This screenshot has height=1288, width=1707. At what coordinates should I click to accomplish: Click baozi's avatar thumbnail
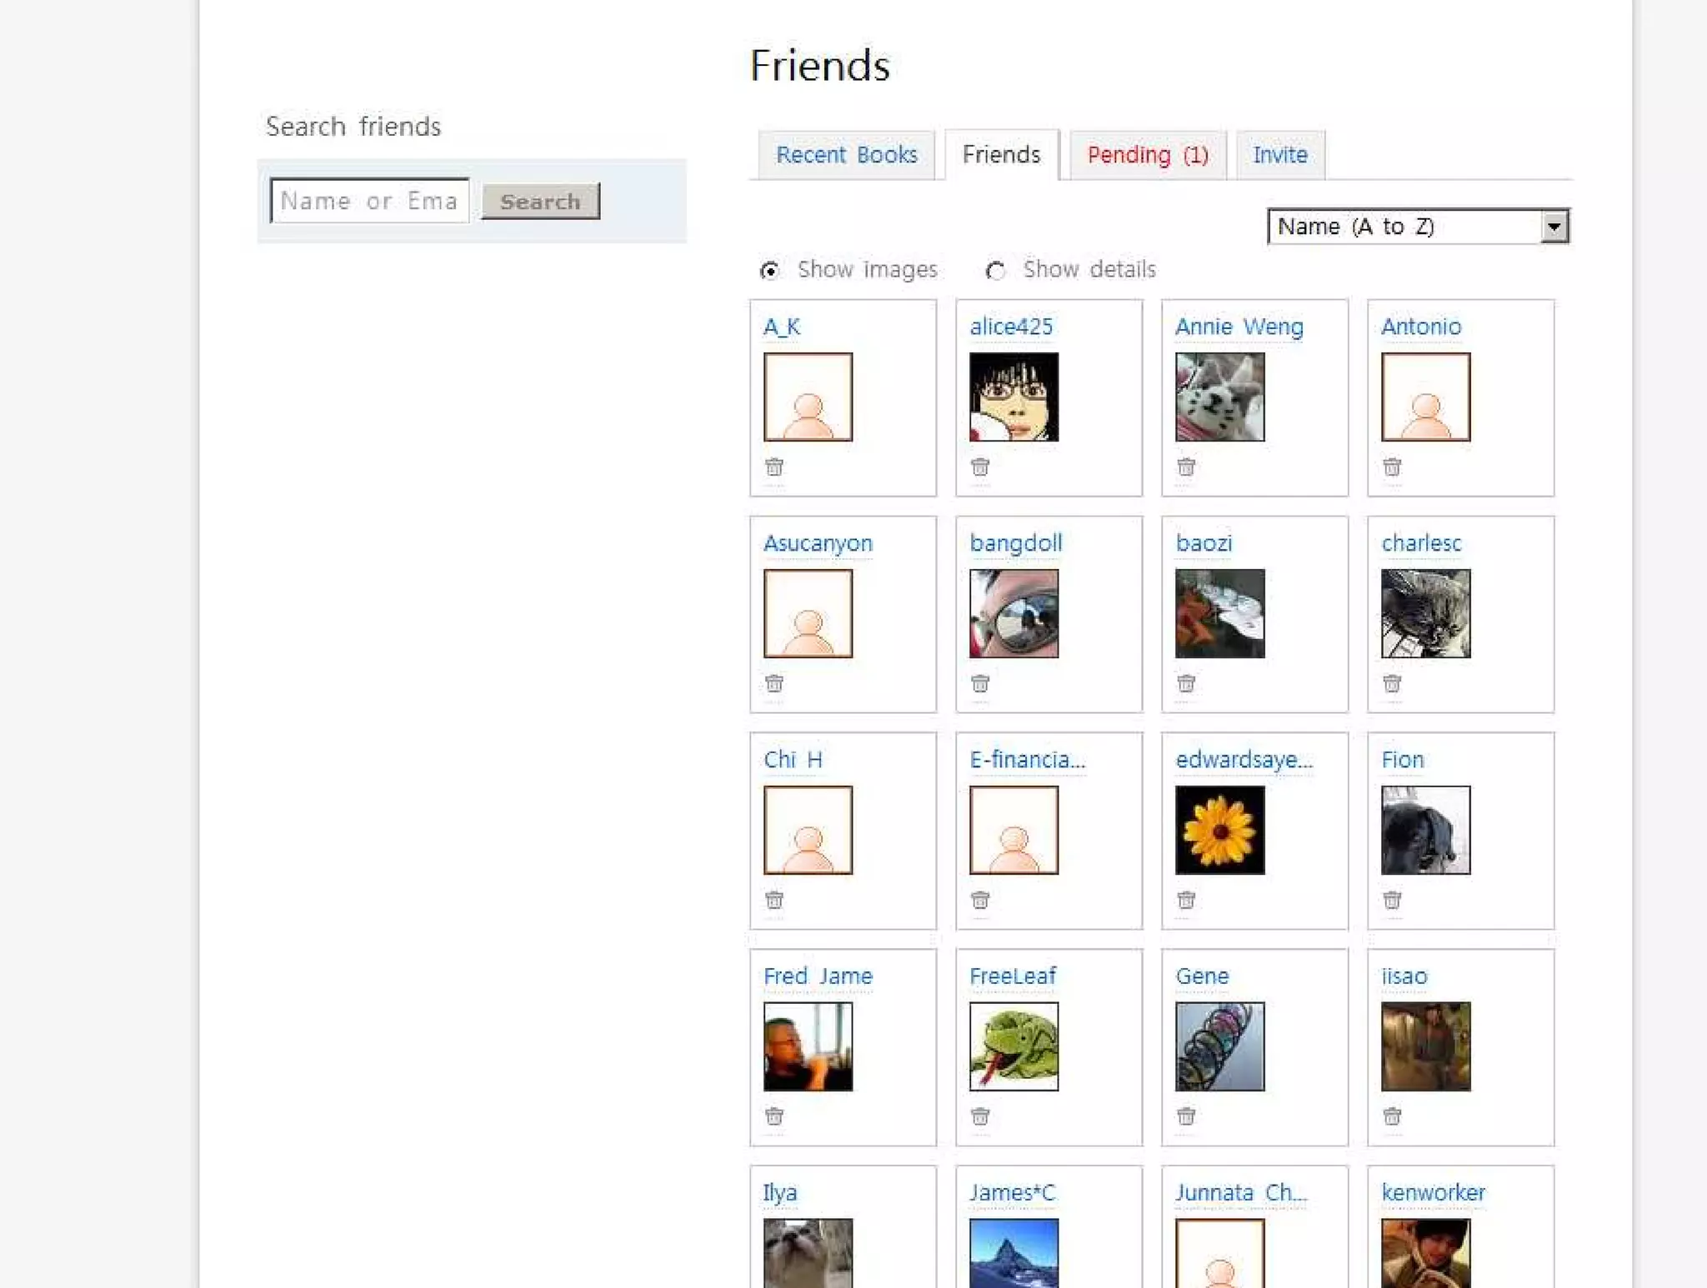1219,613
